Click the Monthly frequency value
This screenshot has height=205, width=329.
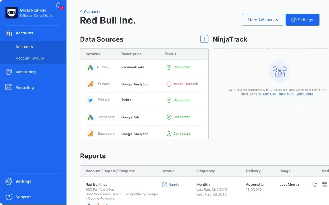pos(203,184)
